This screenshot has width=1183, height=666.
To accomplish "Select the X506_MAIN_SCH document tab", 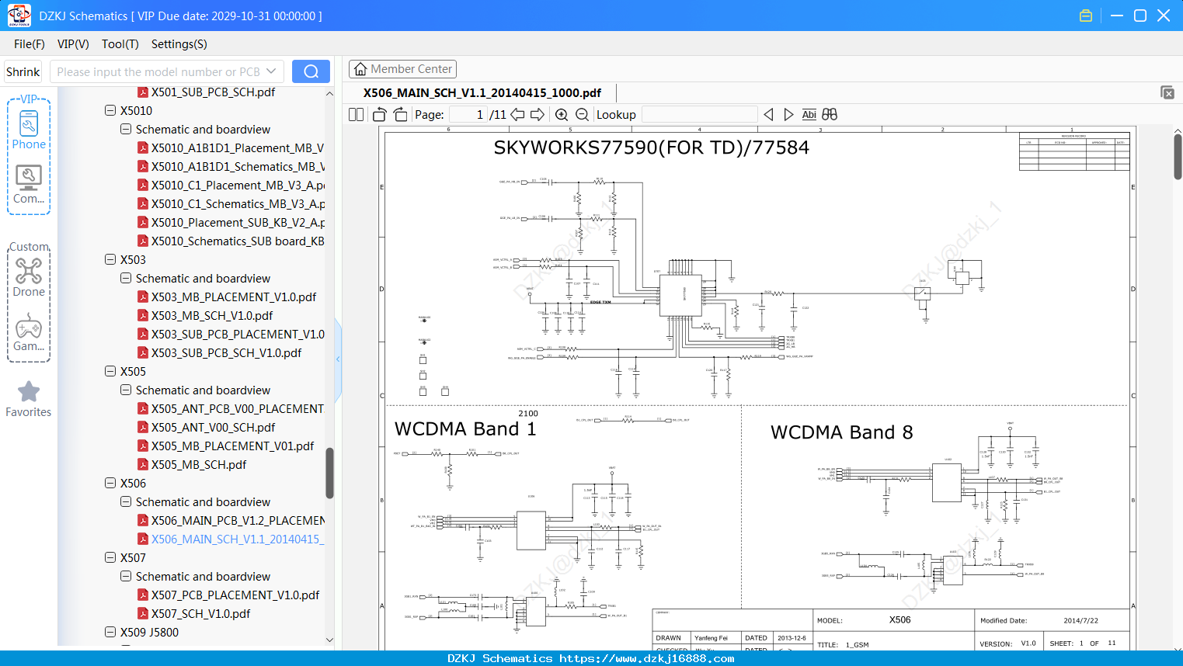I will click(x=482, y=93).
